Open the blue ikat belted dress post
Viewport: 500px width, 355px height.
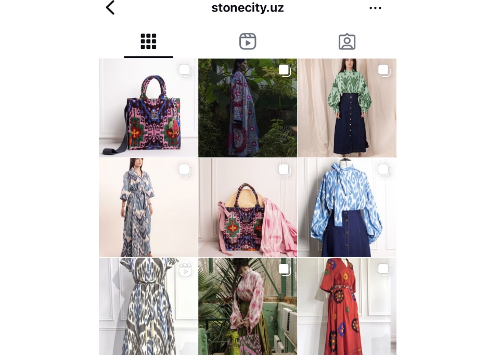148,208
